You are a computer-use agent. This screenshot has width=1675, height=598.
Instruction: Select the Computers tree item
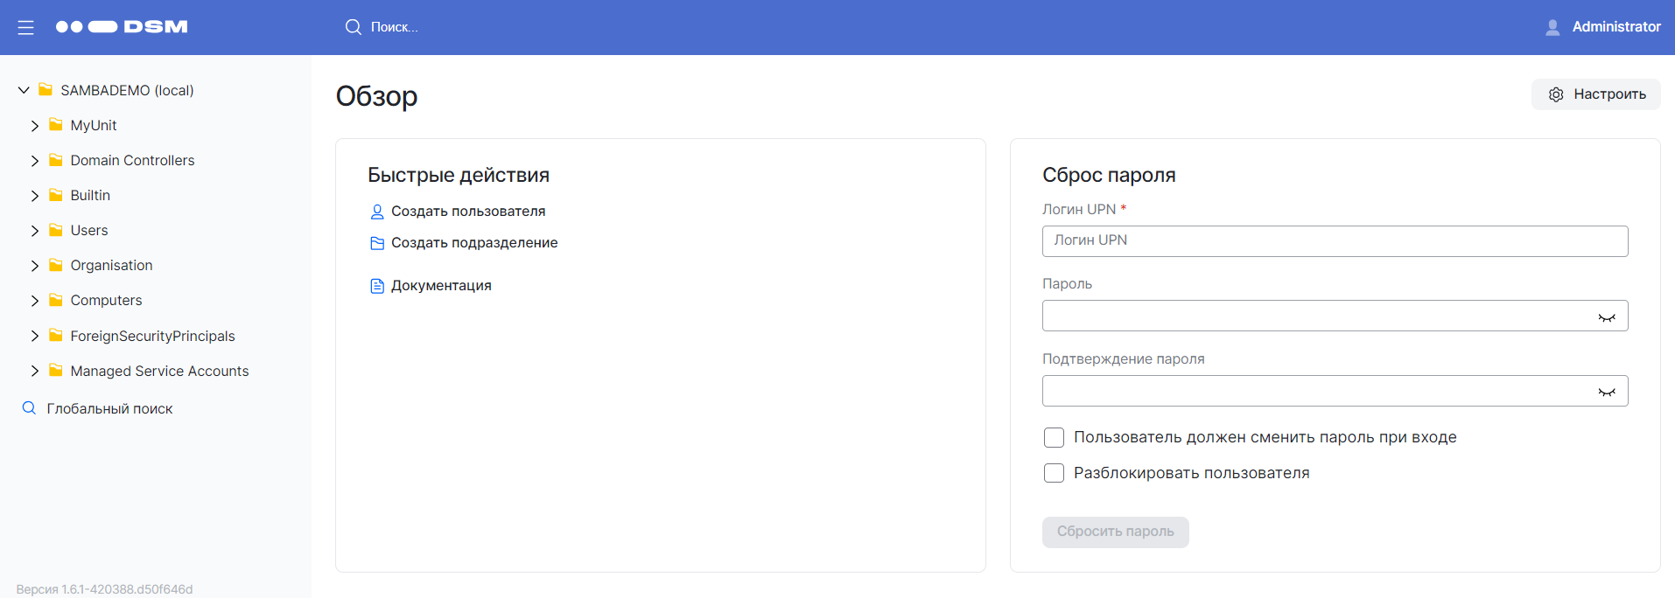click(x=106, y=301)
